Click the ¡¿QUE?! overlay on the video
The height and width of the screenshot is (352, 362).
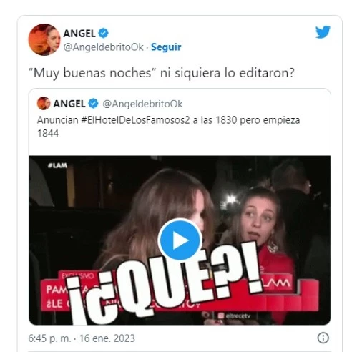[x=165, y=284]
